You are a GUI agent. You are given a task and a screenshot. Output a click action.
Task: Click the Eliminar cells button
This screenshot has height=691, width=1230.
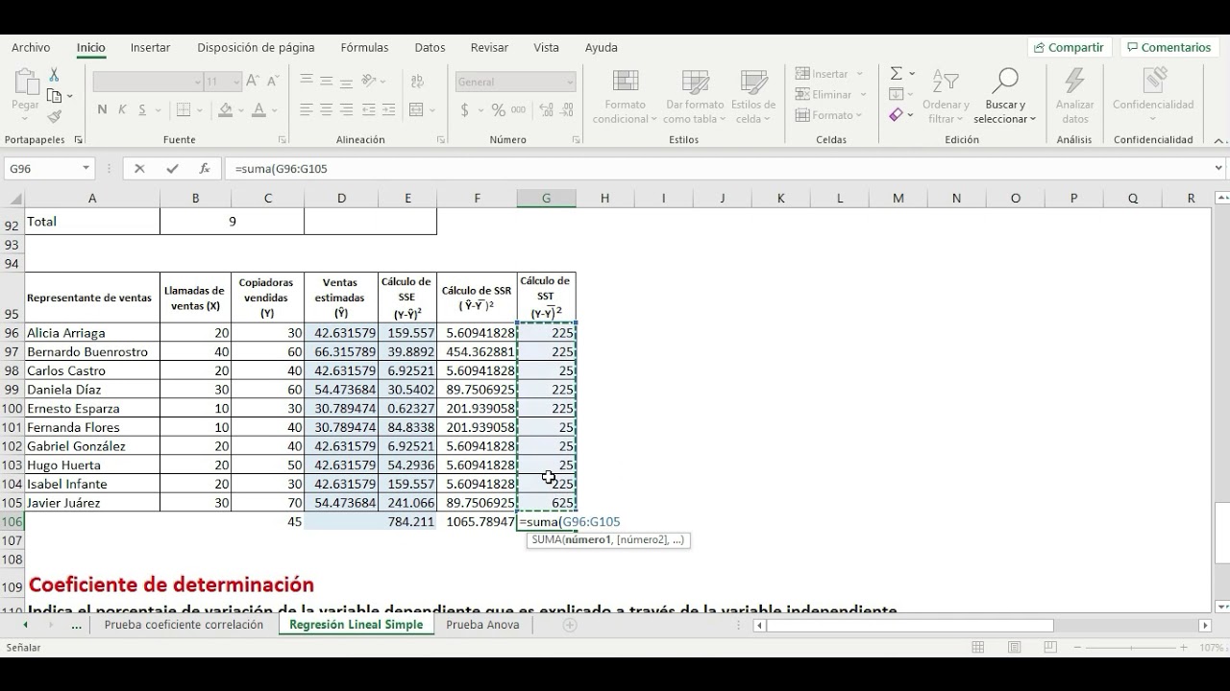[x=832, y=94]
